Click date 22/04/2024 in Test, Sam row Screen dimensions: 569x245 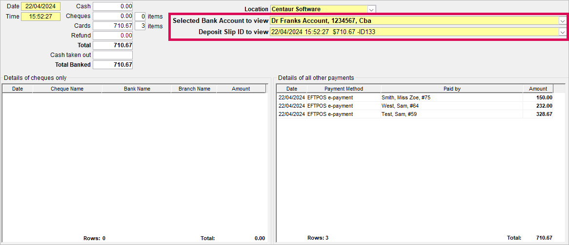[292, 114]
